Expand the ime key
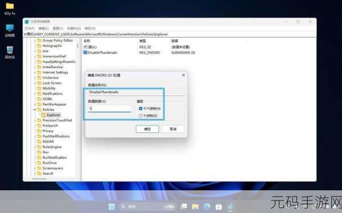Viewport: 342px width, 213px height. (35, 51)
